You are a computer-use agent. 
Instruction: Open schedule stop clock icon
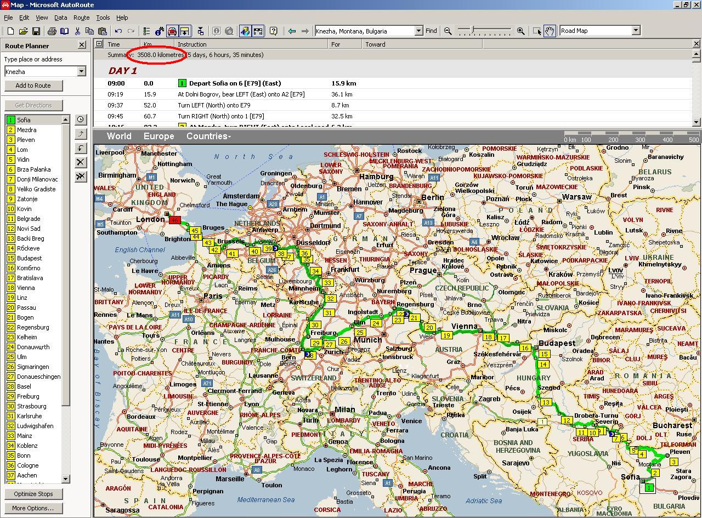(x=81, y=119)
